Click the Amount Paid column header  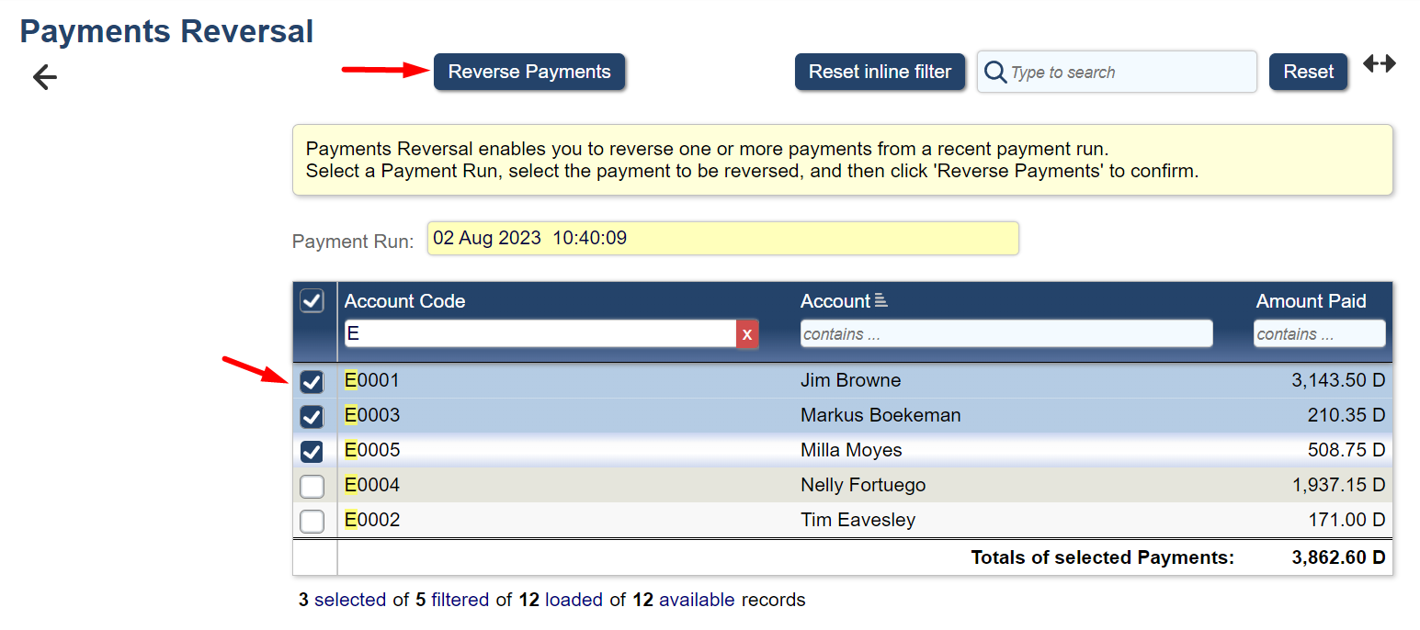(x=1311, y=301)
